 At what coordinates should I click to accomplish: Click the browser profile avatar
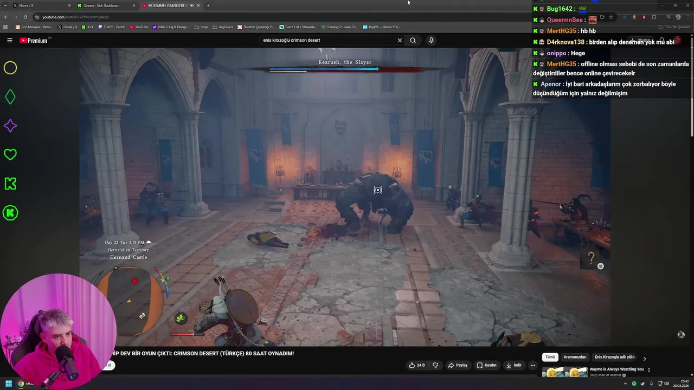click(678, 17)
